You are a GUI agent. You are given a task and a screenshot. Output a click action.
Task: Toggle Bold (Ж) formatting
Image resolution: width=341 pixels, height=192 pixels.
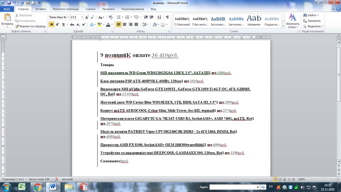pos(51,25)
